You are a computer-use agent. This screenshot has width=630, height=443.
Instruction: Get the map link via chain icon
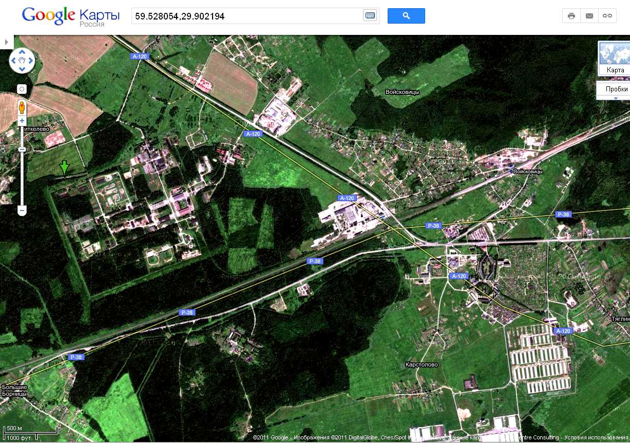[607, 16]
